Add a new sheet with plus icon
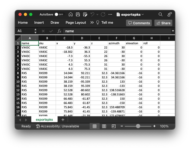Screen dimensions: 190x149 coord(63,120)
